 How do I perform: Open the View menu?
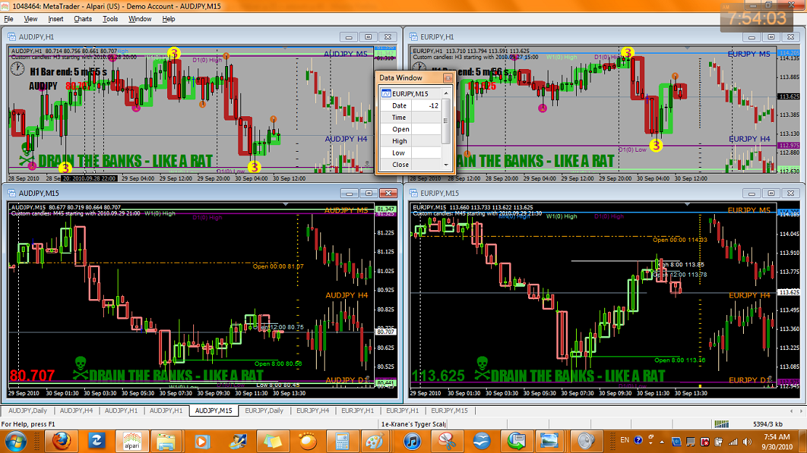[x=31, y=19]
